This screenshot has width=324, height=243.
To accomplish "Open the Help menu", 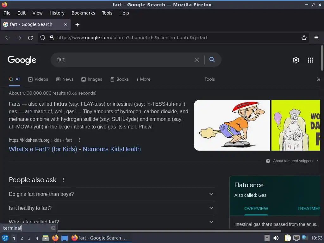I will coord(124,13).
